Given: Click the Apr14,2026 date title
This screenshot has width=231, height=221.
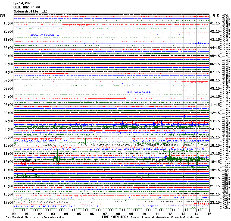Looking at the screenshot, I should 23,3.
